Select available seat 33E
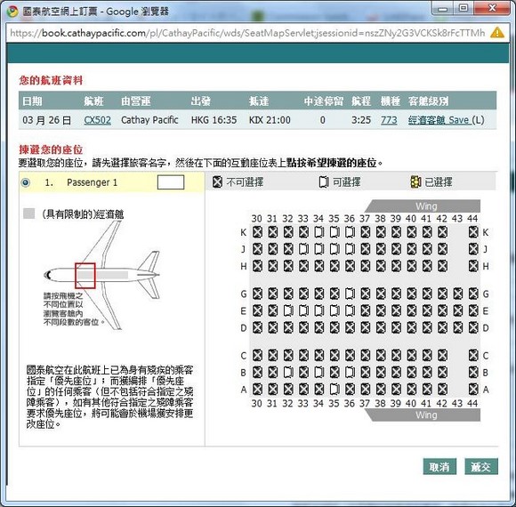Screen dimensions: 516x507 click(303, 310)
